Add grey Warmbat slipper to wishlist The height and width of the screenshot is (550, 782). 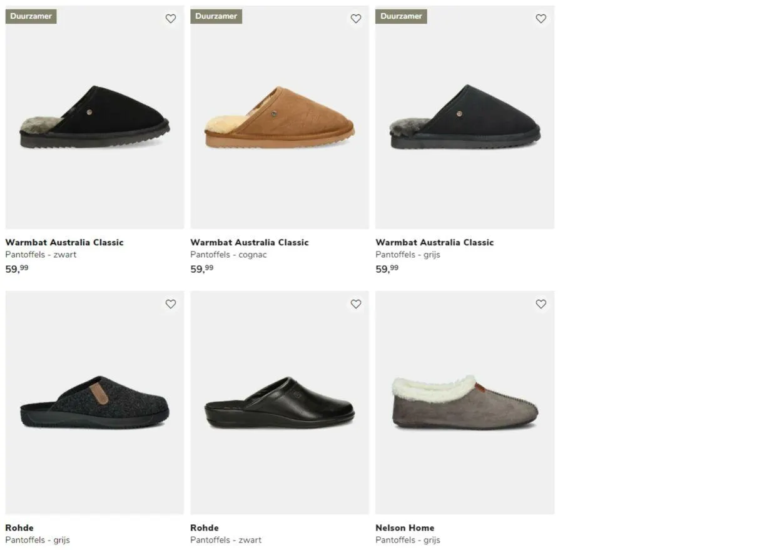click(541, 19)
